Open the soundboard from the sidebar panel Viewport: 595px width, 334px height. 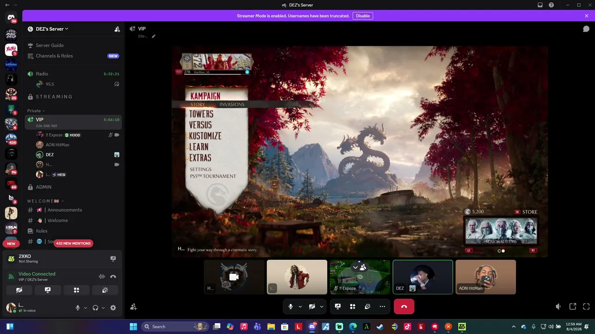pyautogui.click(x=105, y=290)
